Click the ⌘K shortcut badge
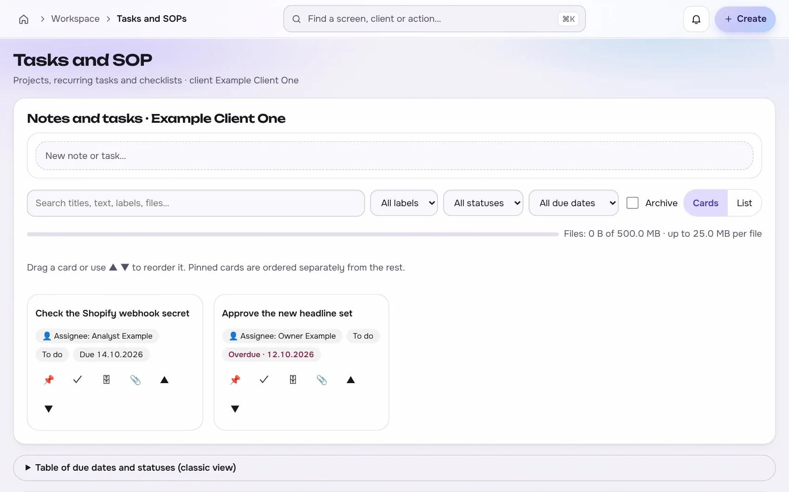 pos(569,19)
